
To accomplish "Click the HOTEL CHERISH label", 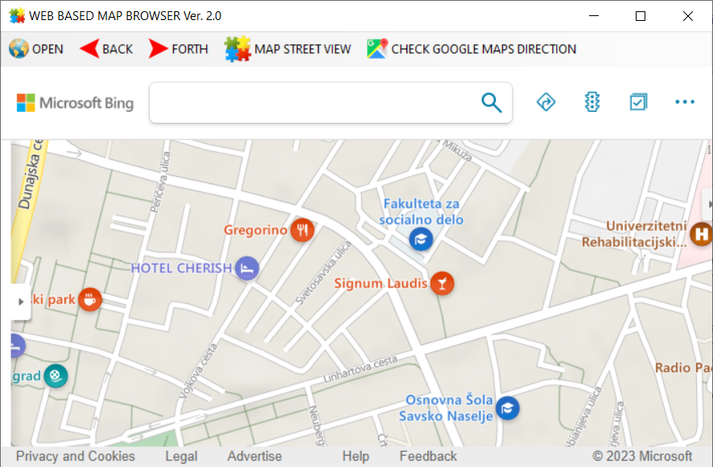I will pos(181,268).
